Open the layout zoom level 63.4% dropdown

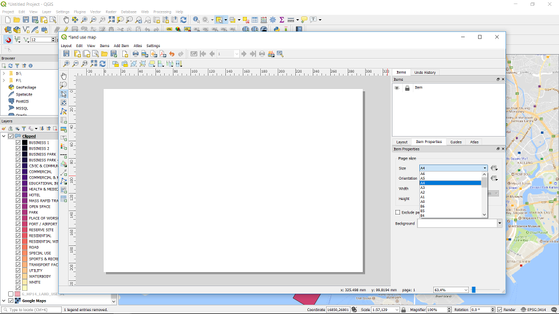(x=465, y=290)
